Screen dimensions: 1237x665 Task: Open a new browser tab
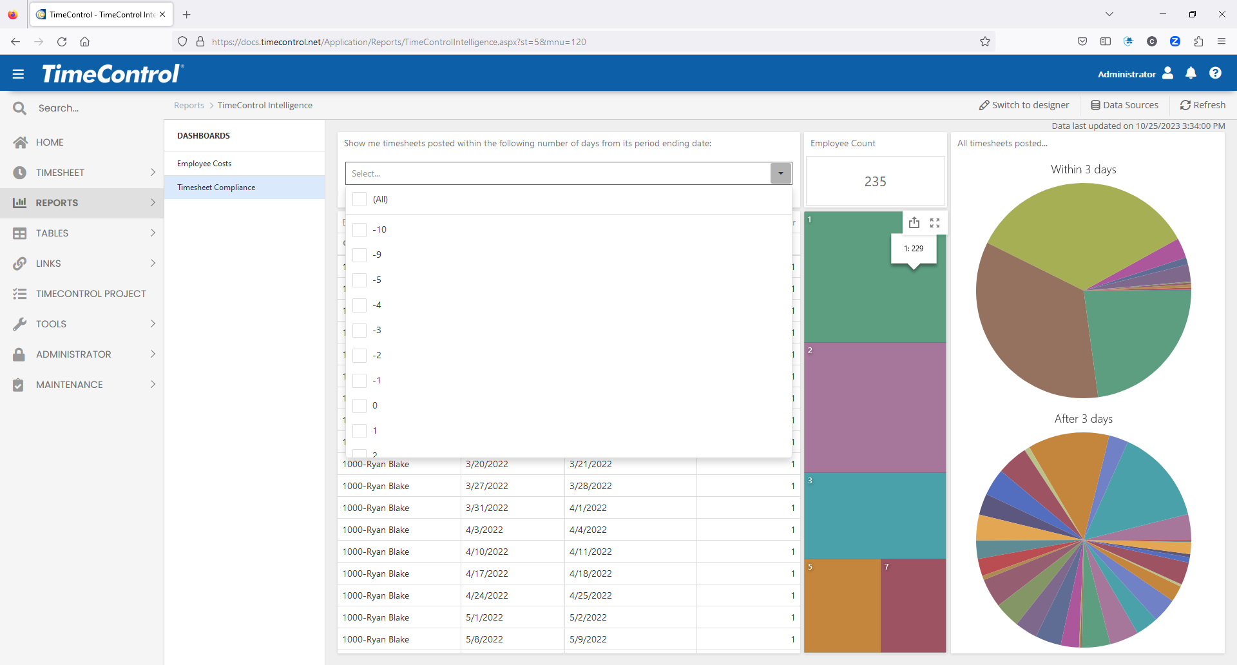[186, 14]
